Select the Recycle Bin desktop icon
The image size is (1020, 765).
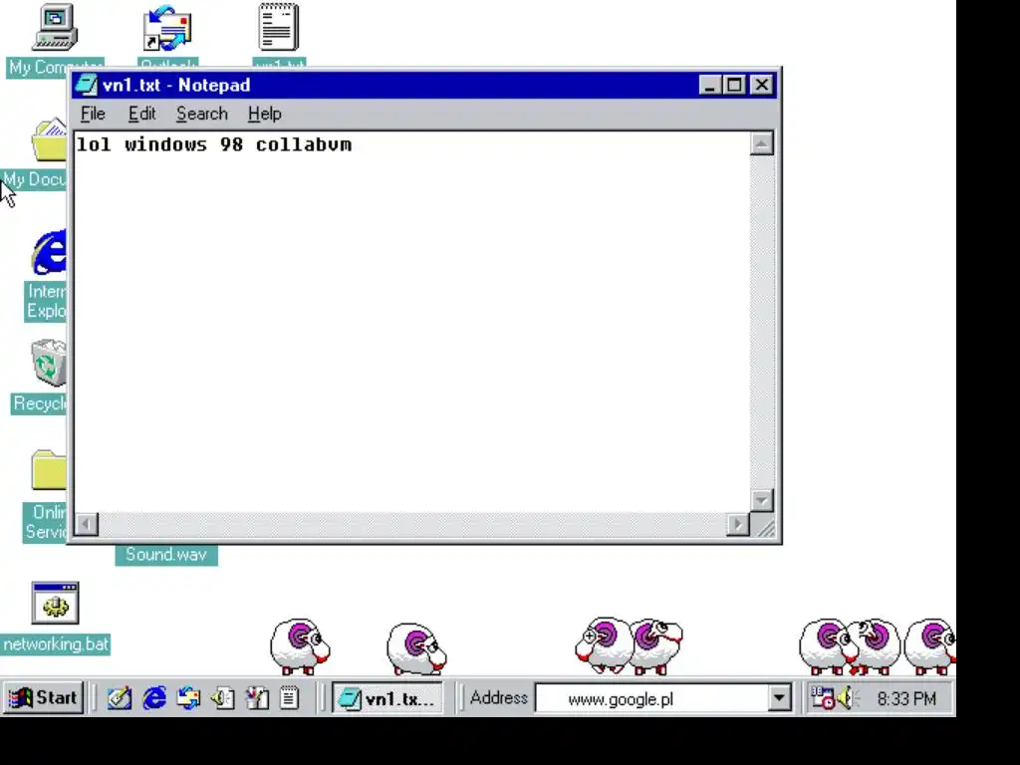tap(50, 363)
